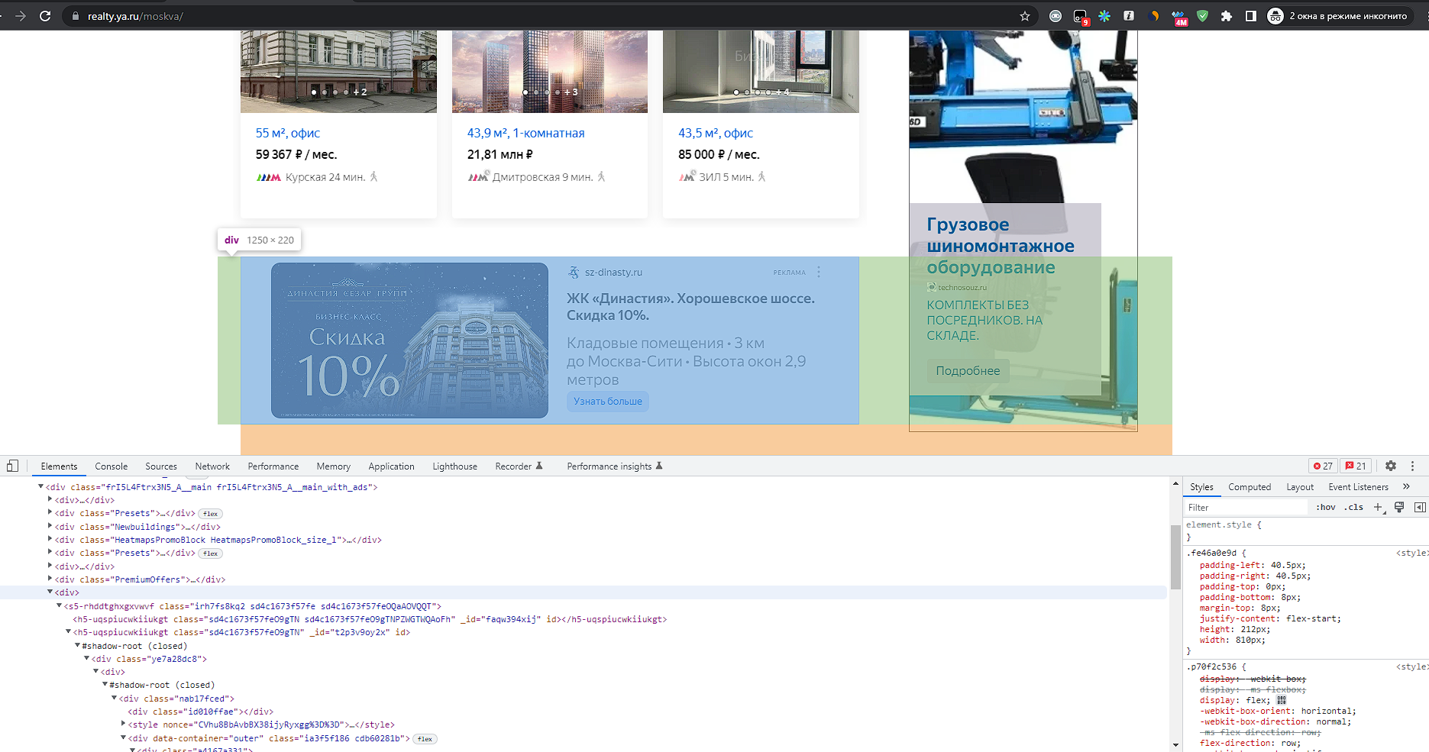Click the plus icon to add new style rule
Screen dimensions: 1429x752
(1379, 507)
